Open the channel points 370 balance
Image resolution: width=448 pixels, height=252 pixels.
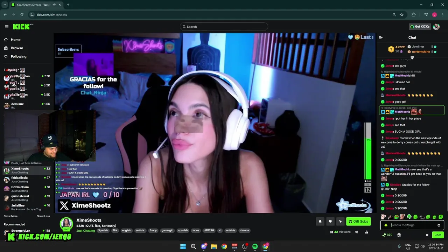[387, 235]
